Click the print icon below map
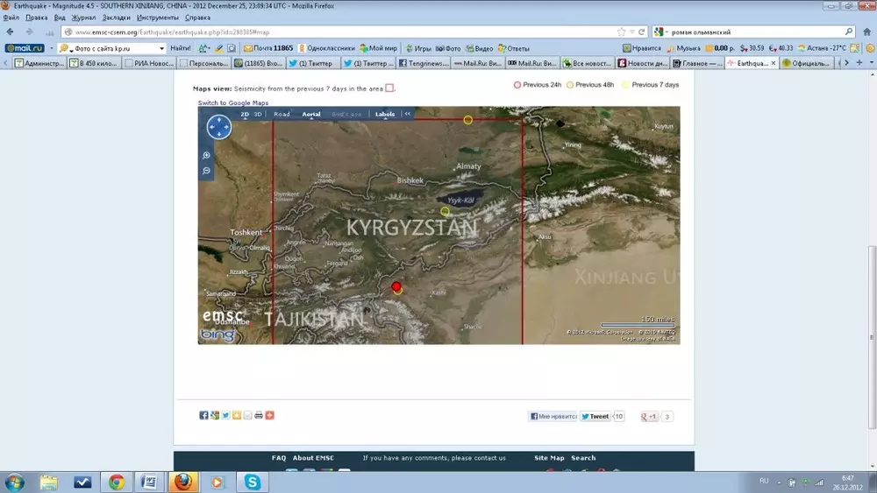Screen dimensions: 877x493 coord(259,415)
